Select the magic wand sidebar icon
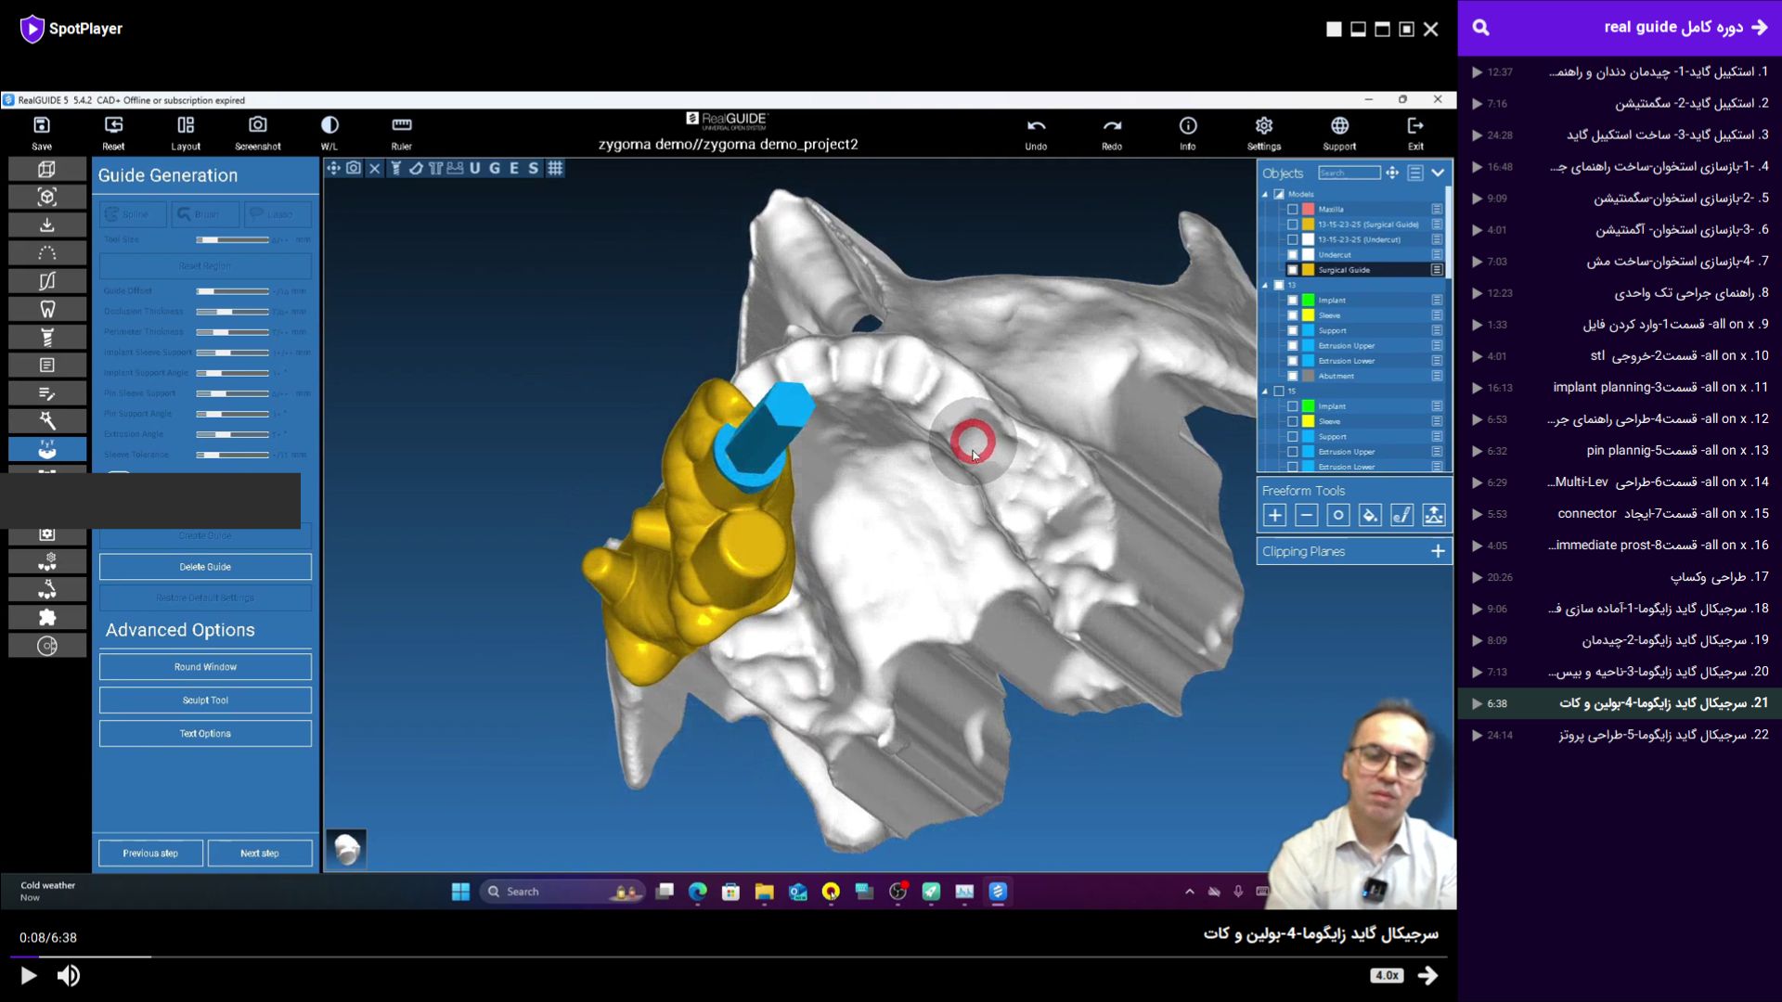This screenshot has height=1002, width=1782. click(x=47, y=421)
